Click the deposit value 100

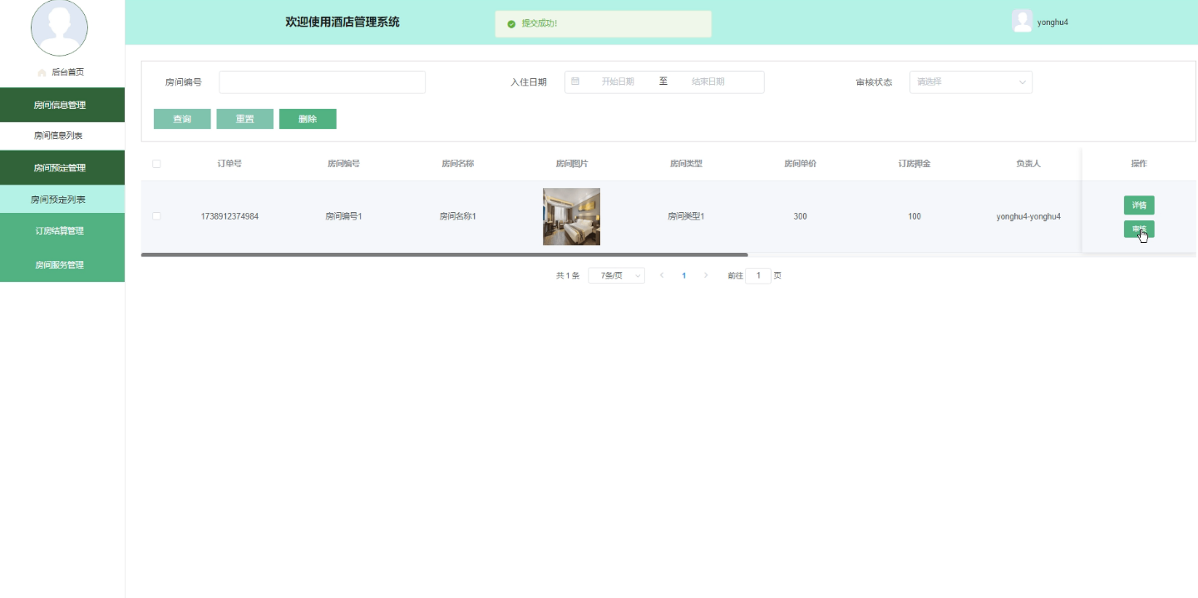pyautogui.click(x=915, y=216)
